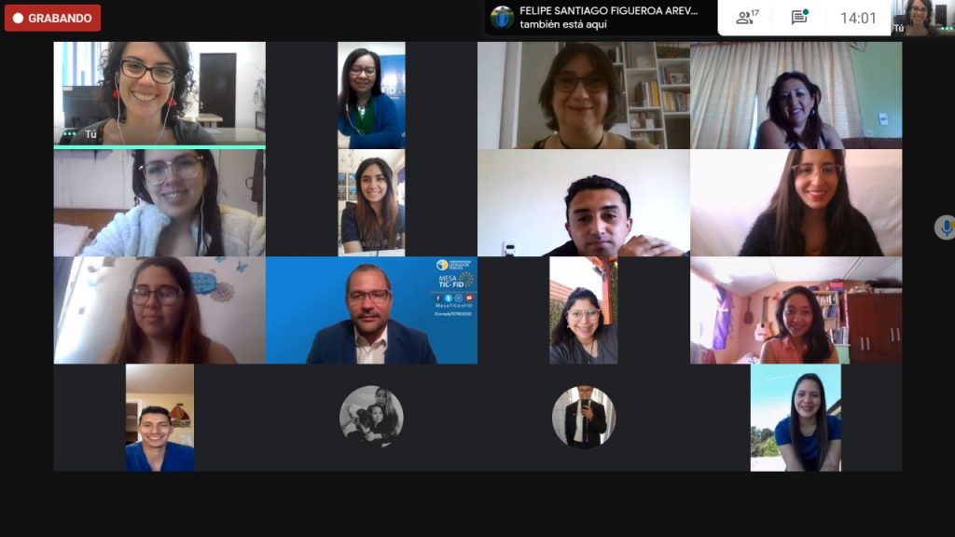Viewport: 955px width, 537px height.
Task: Open the Felipe Santiago Figueroa joined notification
Action: pos(601,18)
